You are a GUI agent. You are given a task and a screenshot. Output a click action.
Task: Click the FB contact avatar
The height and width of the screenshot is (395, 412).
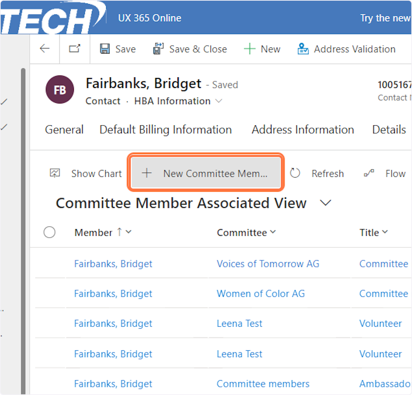click(60, 90)
